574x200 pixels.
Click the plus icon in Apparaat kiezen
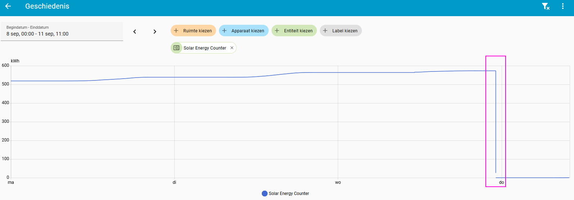click(224, 31)
